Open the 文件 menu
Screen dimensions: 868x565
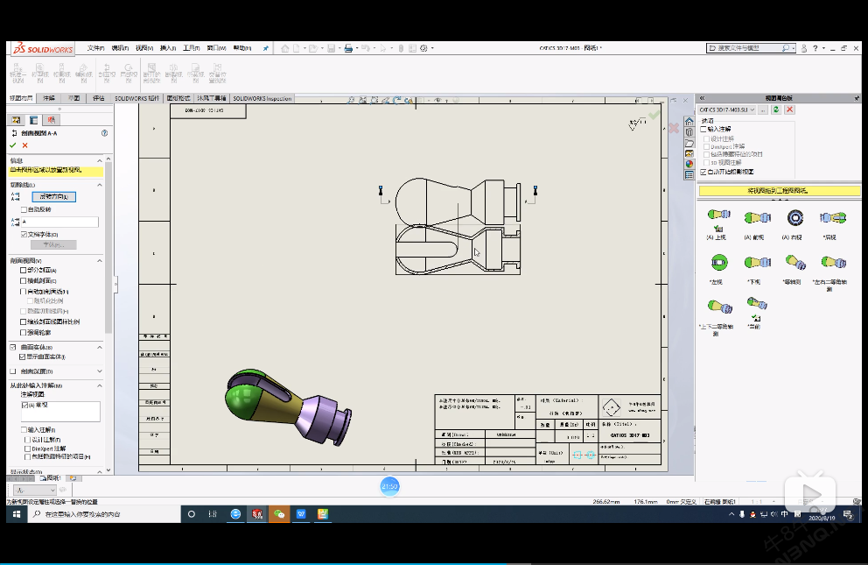coord(95,48)
